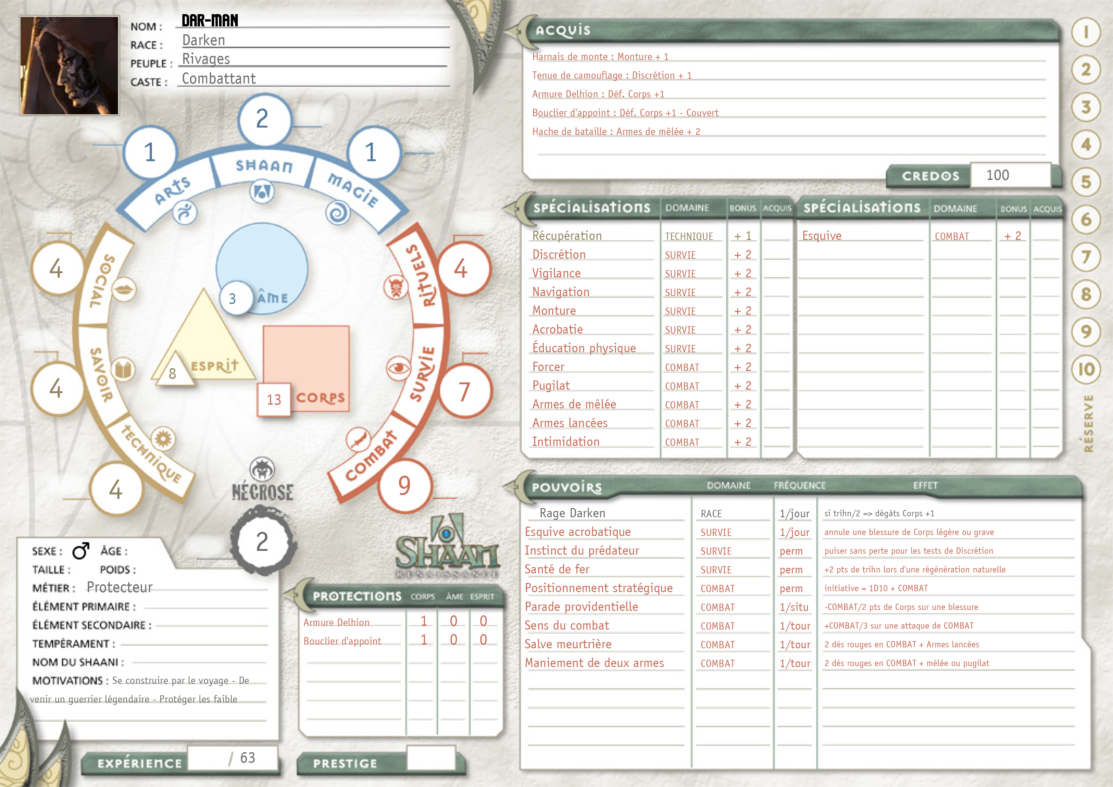
Task: Click the Shaan domain center icon
Action: (x=262, y=192)
